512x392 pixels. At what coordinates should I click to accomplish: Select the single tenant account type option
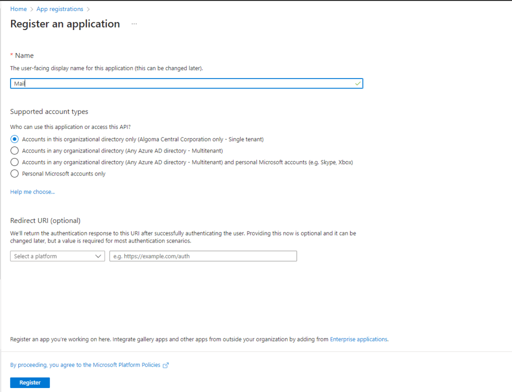(14, 139)
